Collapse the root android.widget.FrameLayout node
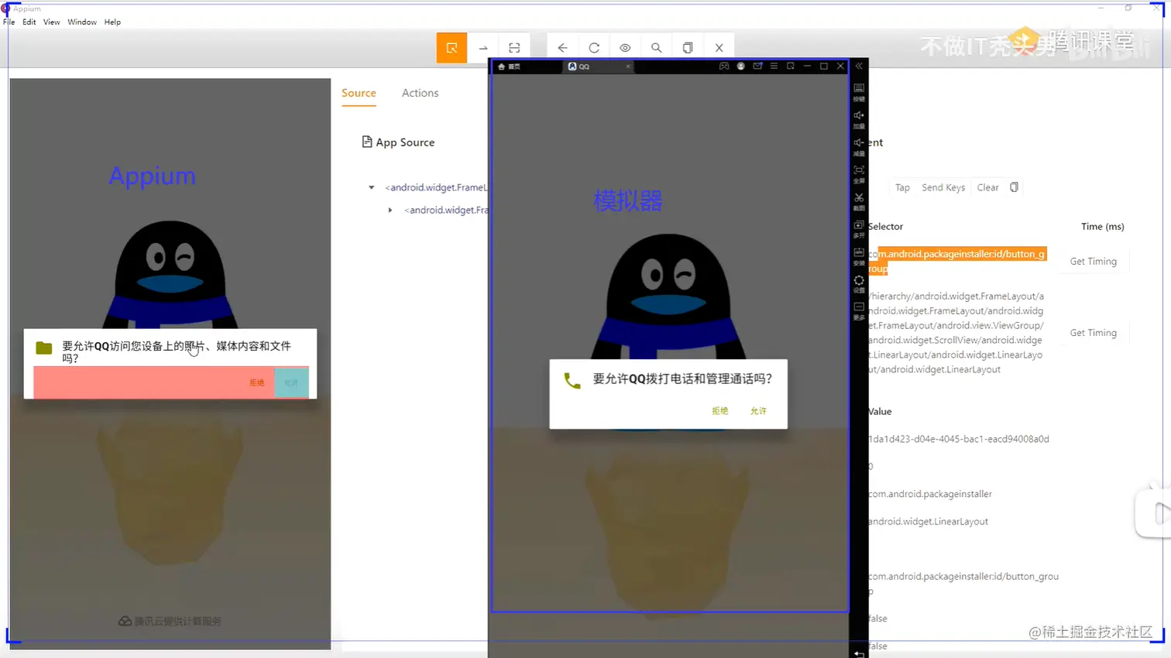 [x=372, y=187]
